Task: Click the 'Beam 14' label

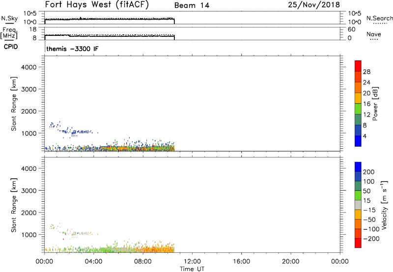Action: pos(192,5)
